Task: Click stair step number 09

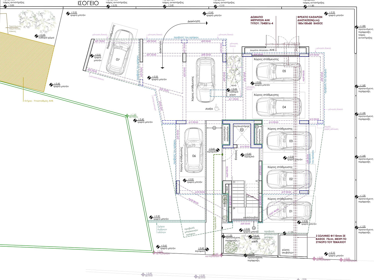Action: click(234, 209)
